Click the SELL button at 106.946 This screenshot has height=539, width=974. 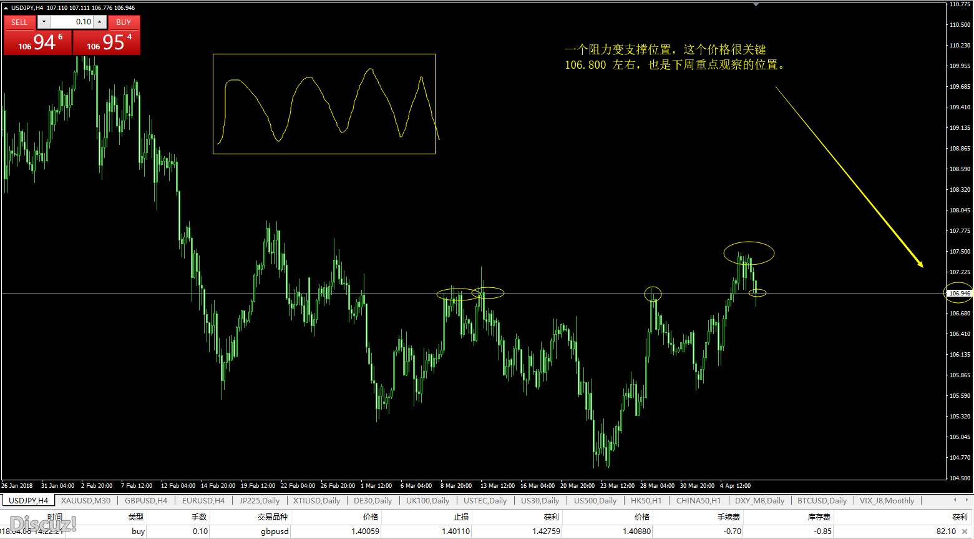(x=37, y=42)
